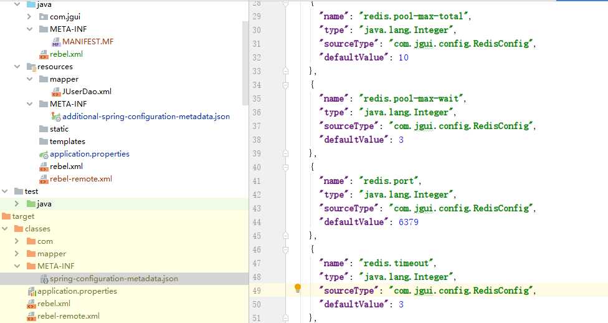Click "redis.pool-max-total" string value

pos(414,16)
